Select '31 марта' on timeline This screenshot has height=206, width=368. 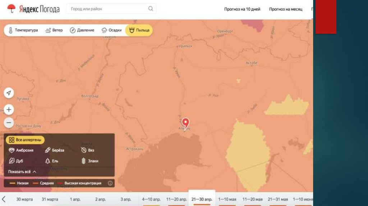pos(50,200)
